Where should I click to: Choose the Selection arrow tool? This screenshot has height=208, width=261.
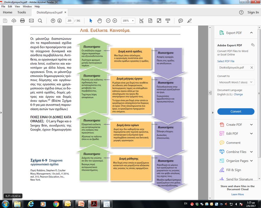click(x=91, y=21)
